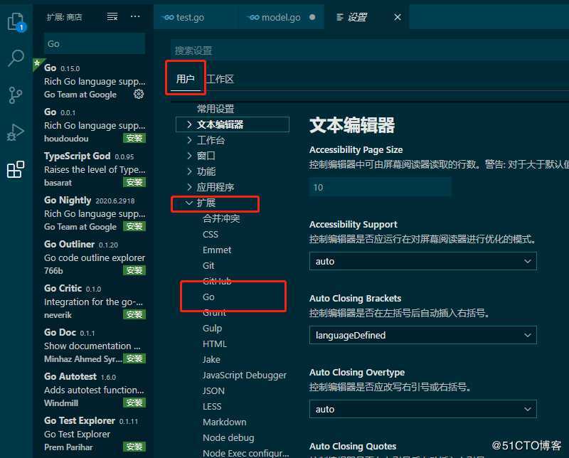Select Jake in the settings tree
Viewport: 569px width, 458px height.
pos(211,359)
